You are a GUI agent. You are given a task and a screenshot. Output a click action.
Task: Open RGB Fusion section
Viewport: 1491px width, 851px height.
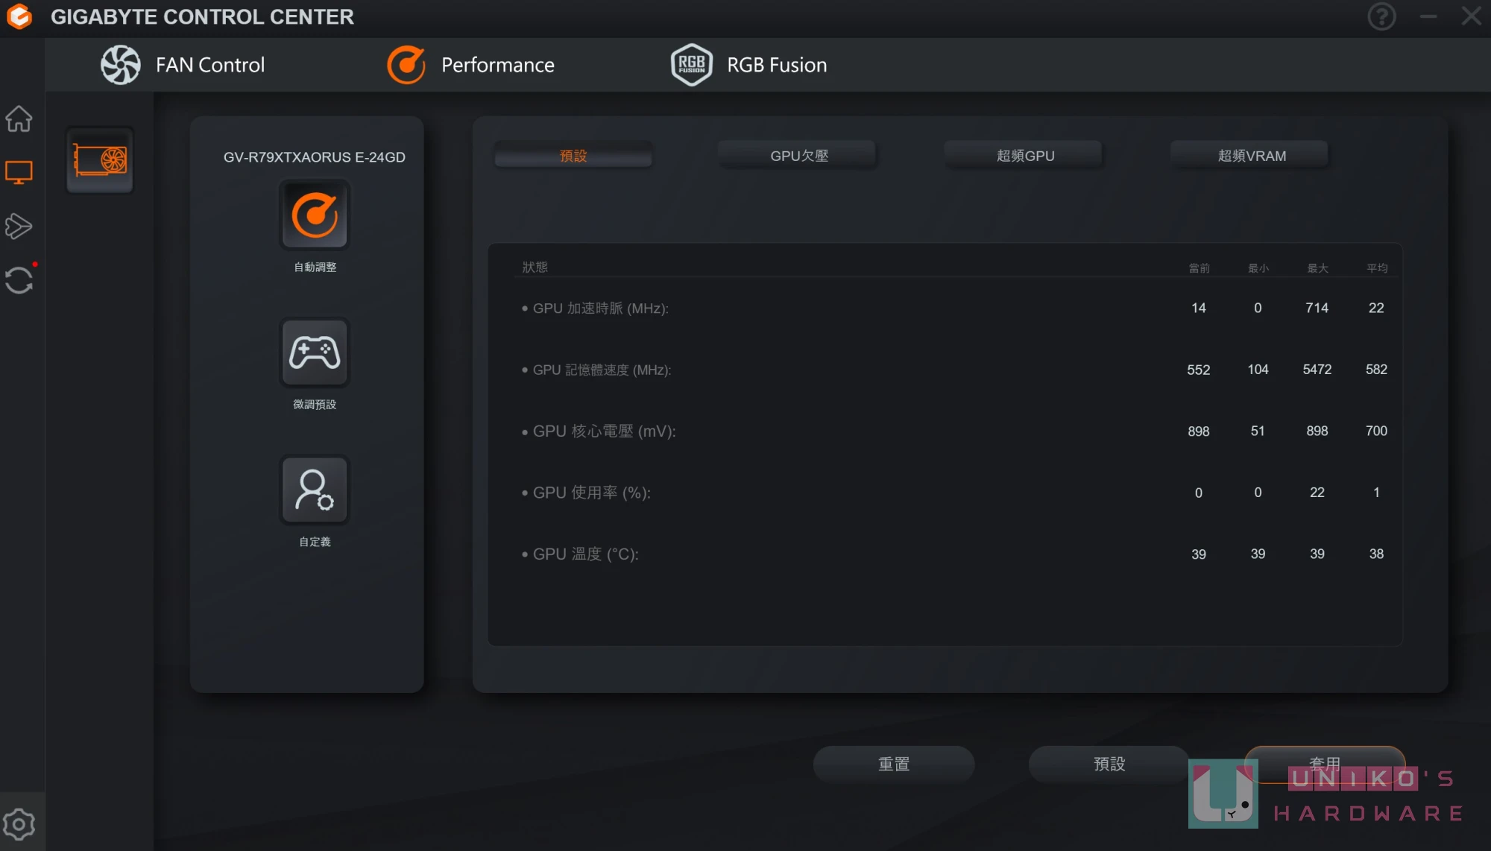tap(748, 65)
